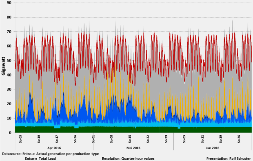This screenshot has width=253, height=161.
Task: Select the 'So 17' axis tick label
Action: pyautogui.click(x=57, y=139)
